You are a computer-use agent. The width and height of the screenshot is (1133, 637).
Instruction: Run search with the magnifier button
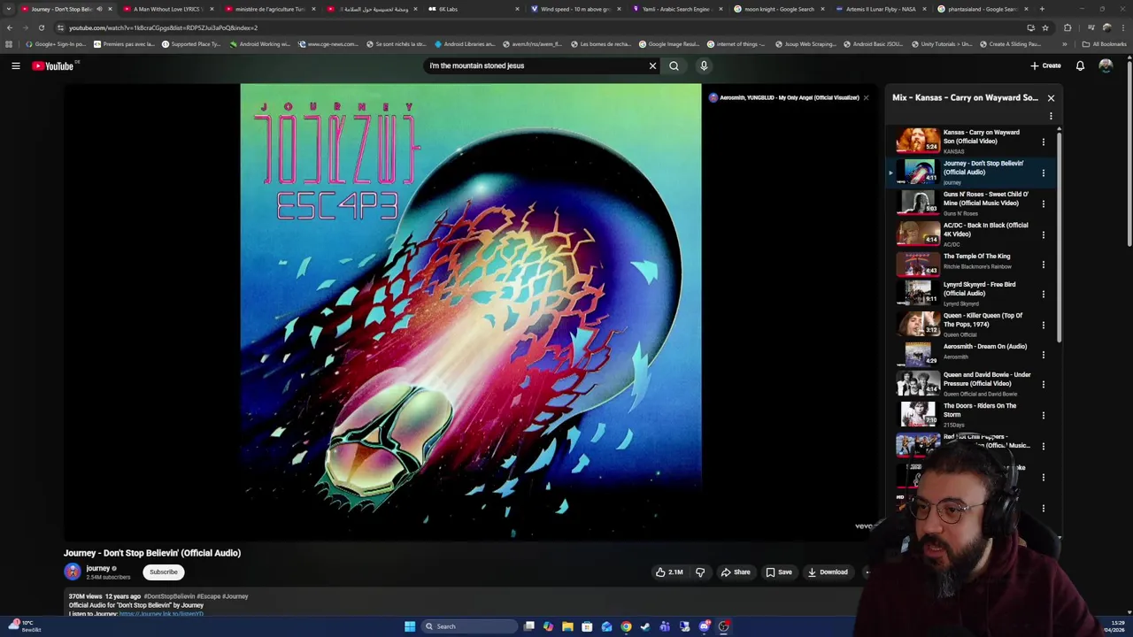(x=674, y=65)
